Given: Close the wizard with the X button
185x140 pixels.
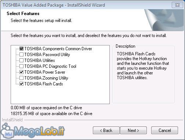Looking at the screenshot, I should click(177, 5).
